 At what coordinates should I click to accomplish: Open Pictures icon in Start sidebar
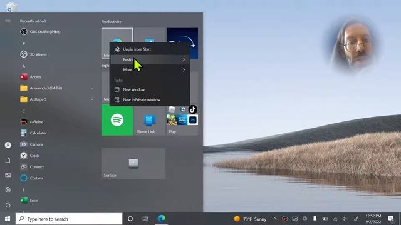8,175
